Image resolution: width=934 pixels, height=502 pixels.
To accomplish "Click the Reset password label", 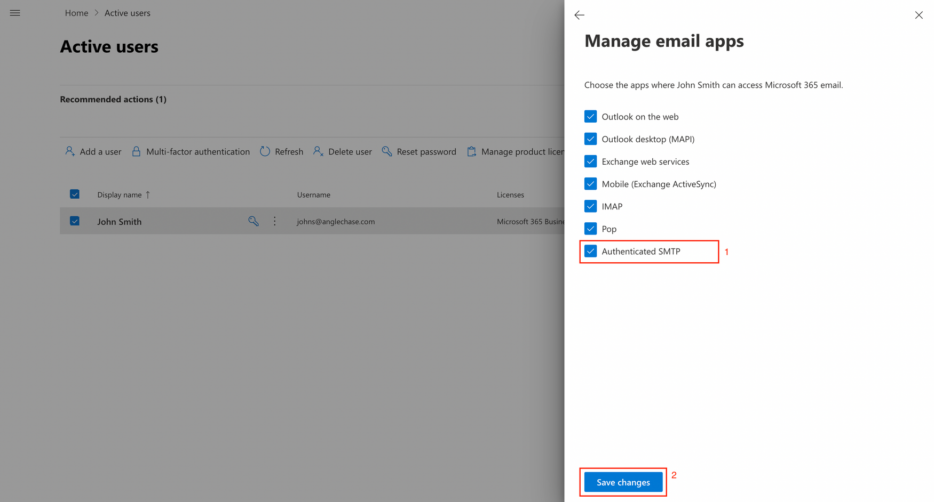I will pos(426,152).
